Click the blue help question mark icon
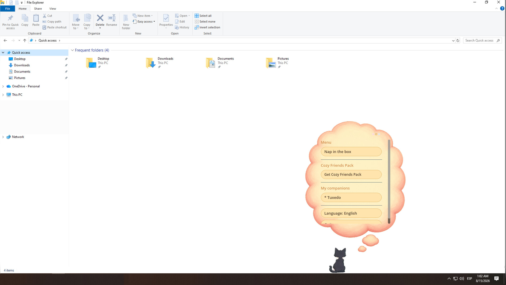The height and width of the screenshot is (285, 506). (502, 8)
